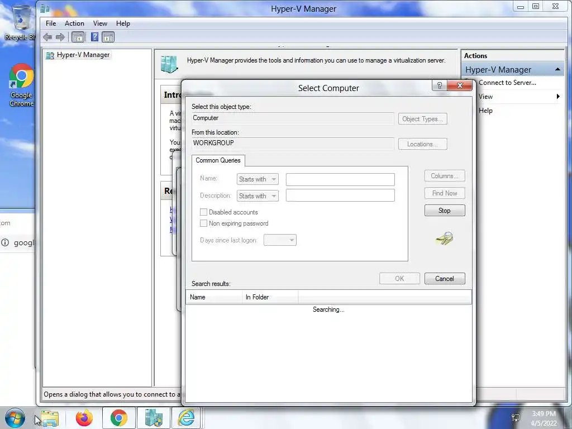Click the Back arrow in Hyper-V toolbar
572x429 pixels.
(47, 37)
